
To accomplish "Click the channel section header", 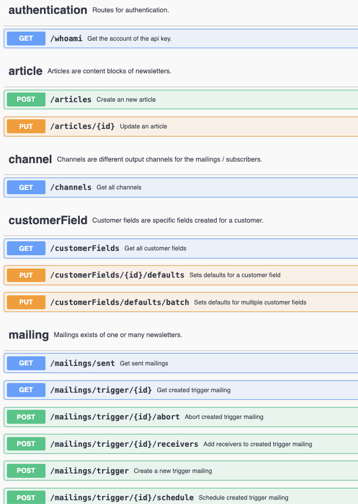I will (x=30, y=159).
